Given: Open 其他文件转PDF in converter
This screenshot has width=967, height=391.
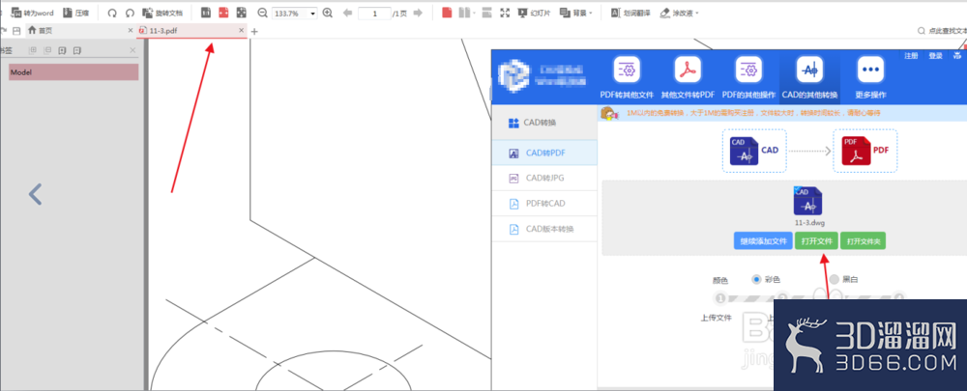Looking at the screenshot, I should click(x=688, y=77).
